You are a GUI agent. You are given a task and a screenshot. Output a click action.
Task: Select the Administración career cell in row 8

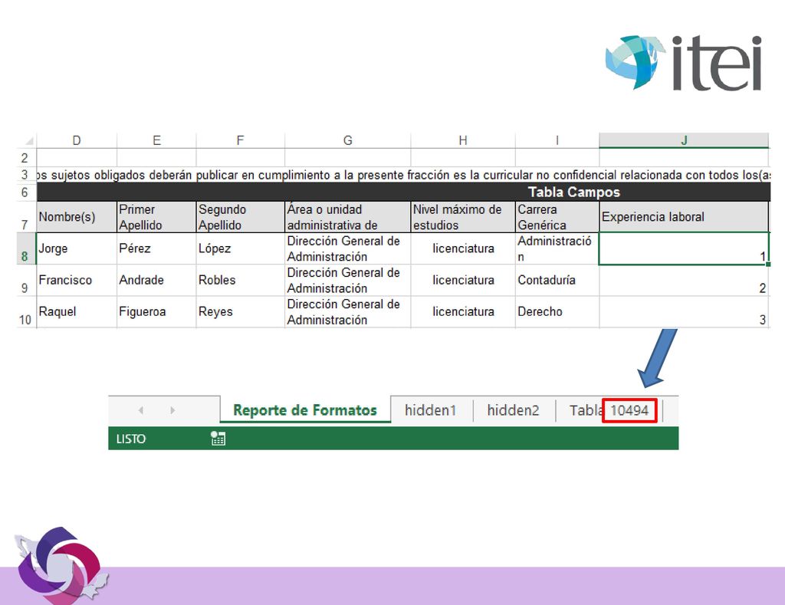[557, 248]
